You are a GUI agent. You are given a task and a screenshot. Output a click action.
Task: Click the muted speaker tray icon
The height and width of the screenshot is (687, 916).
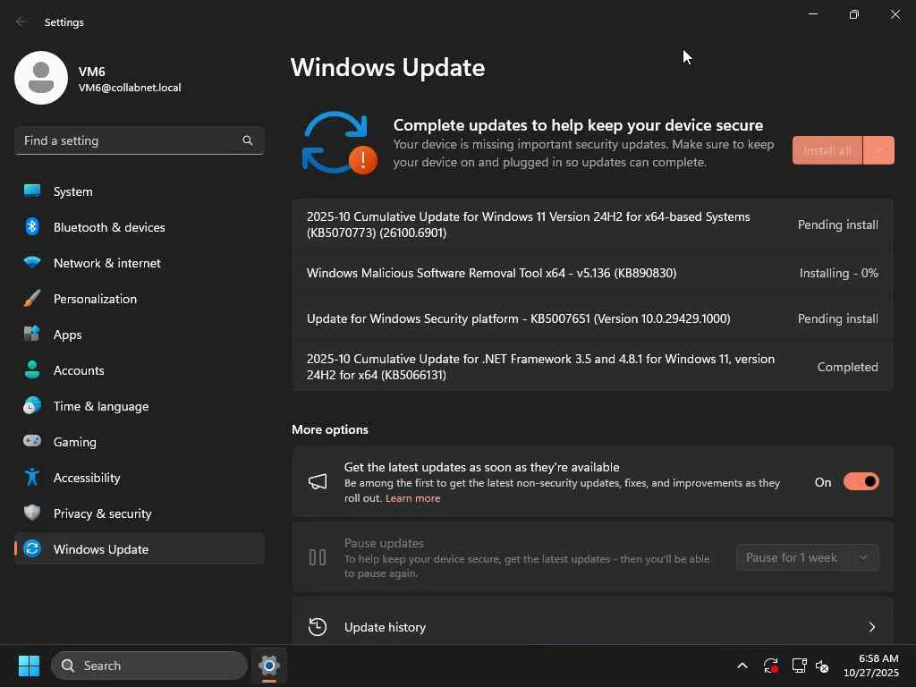click(822, 666)
